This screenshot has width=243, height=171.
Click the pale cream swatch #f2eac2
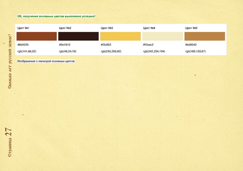pyautogui.click(x=163, y=36)
